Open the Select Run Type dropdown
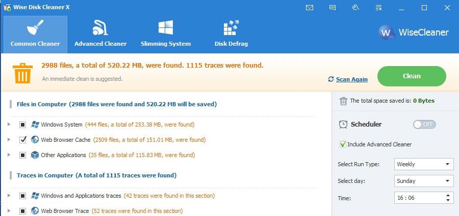The image size is (459, 216). pos(424,164)
